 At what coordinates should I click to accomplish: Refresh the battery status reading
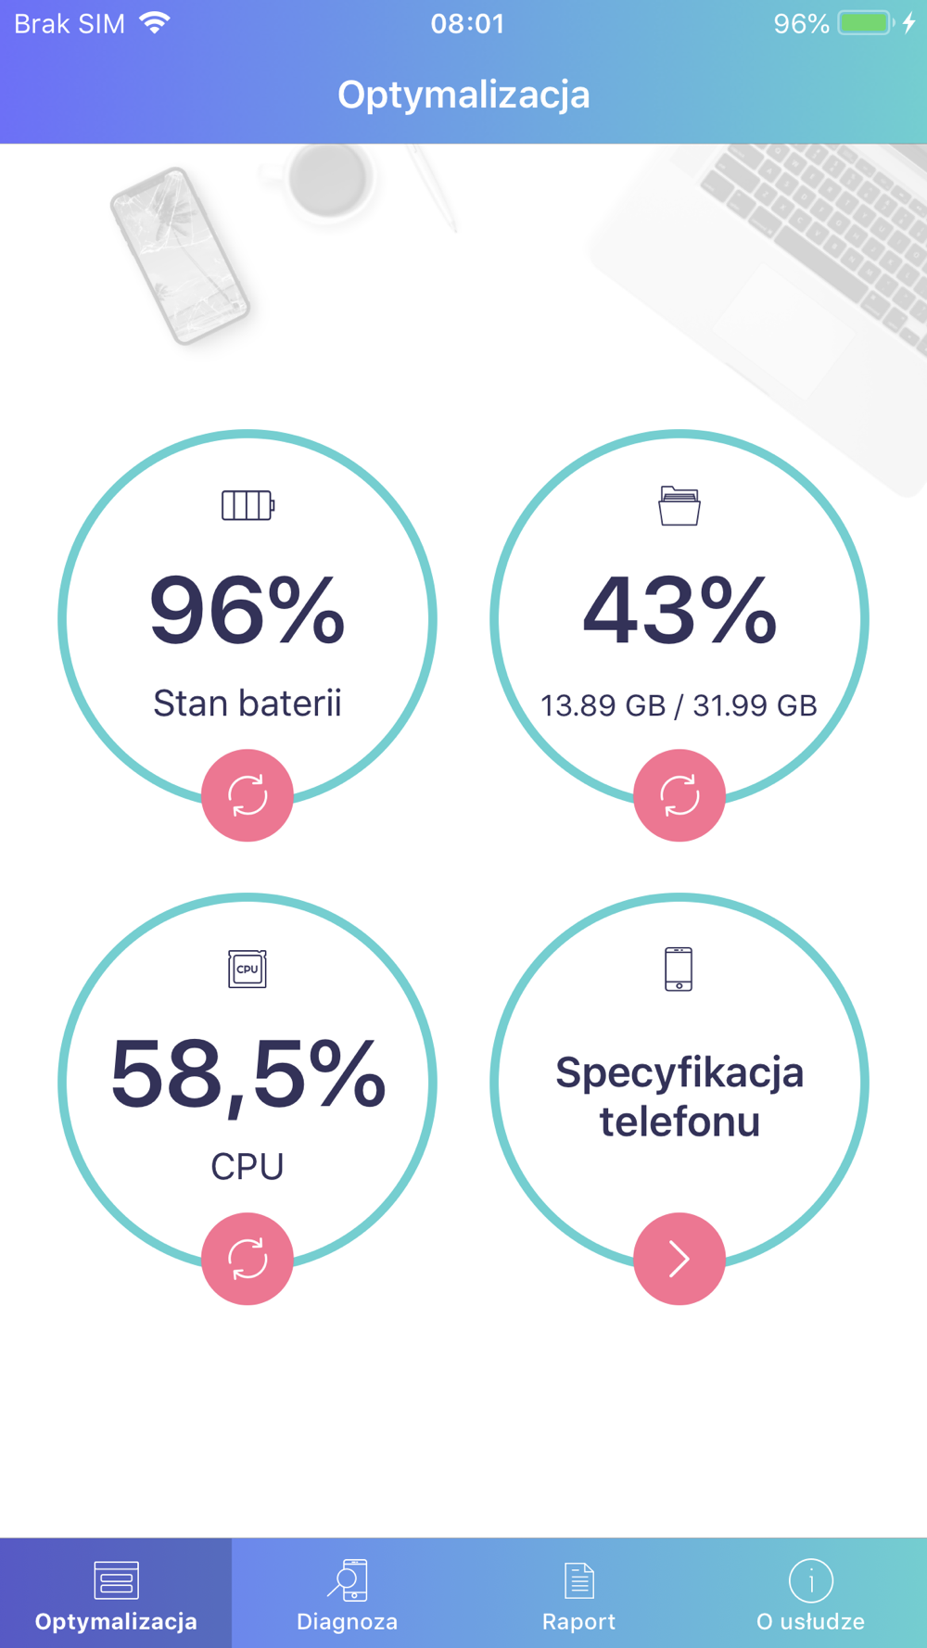248,795
